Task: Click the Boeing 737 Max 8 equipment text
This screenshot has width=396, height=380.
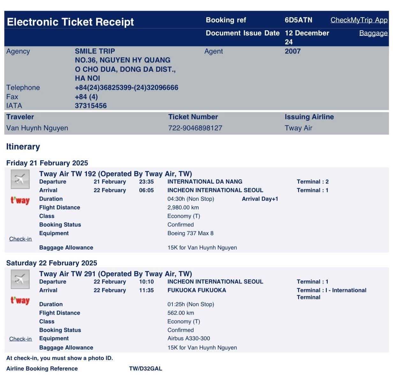Action: [x=190, y=233]
